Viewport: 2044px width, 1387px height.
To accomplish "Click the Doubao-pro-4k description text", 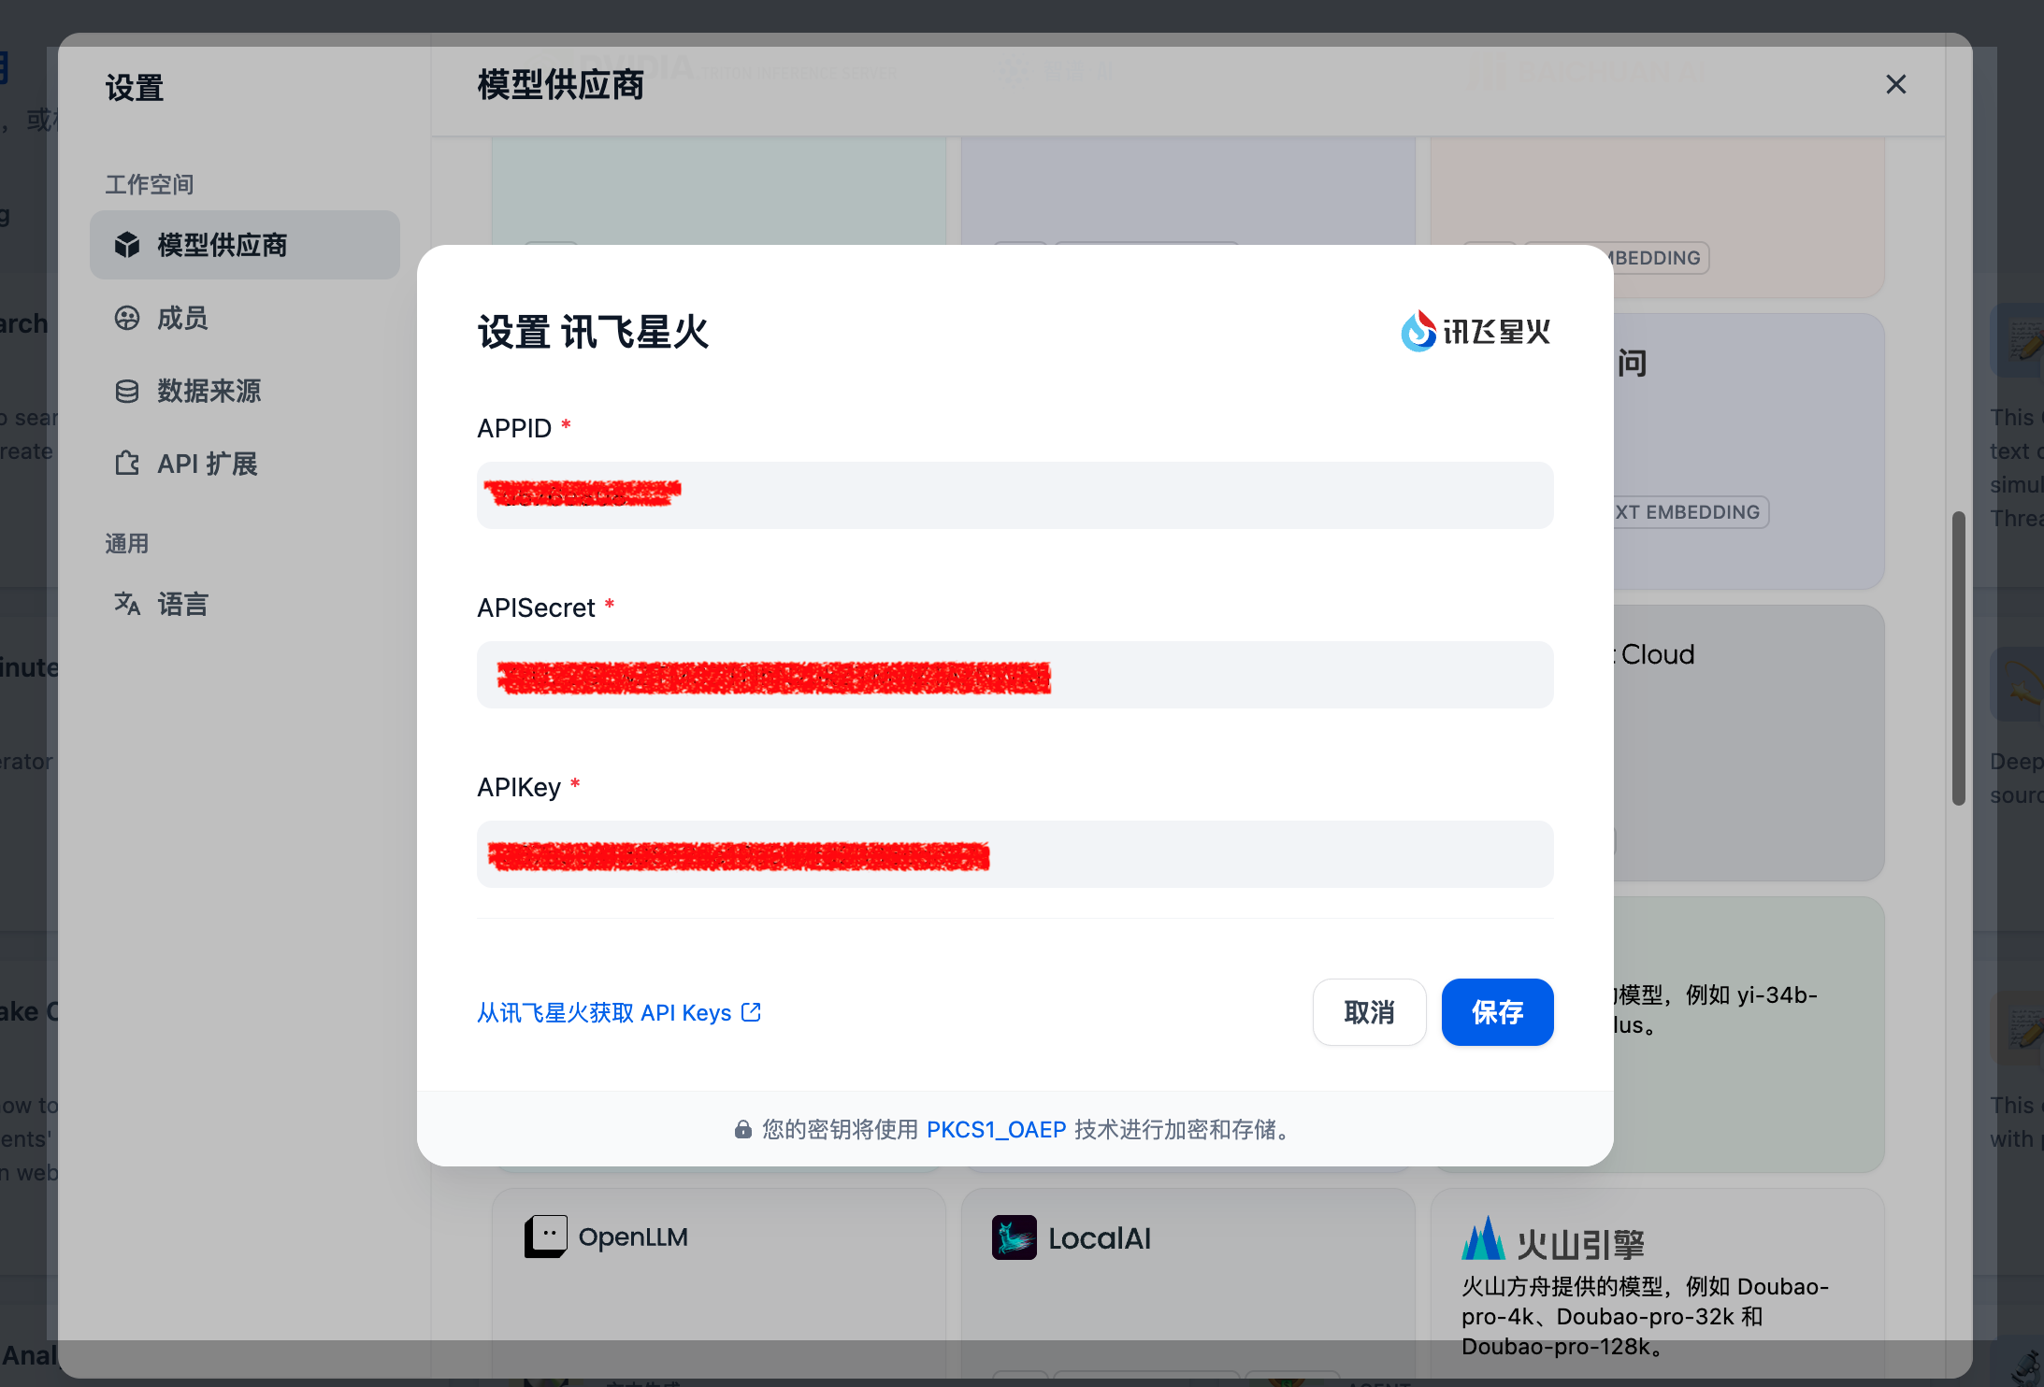I will 1646,1316.
